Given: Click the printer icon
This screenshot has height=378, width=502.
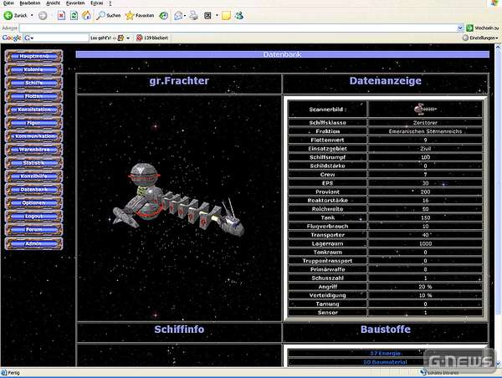Looking at the screenshot, I should click(193, 15).
